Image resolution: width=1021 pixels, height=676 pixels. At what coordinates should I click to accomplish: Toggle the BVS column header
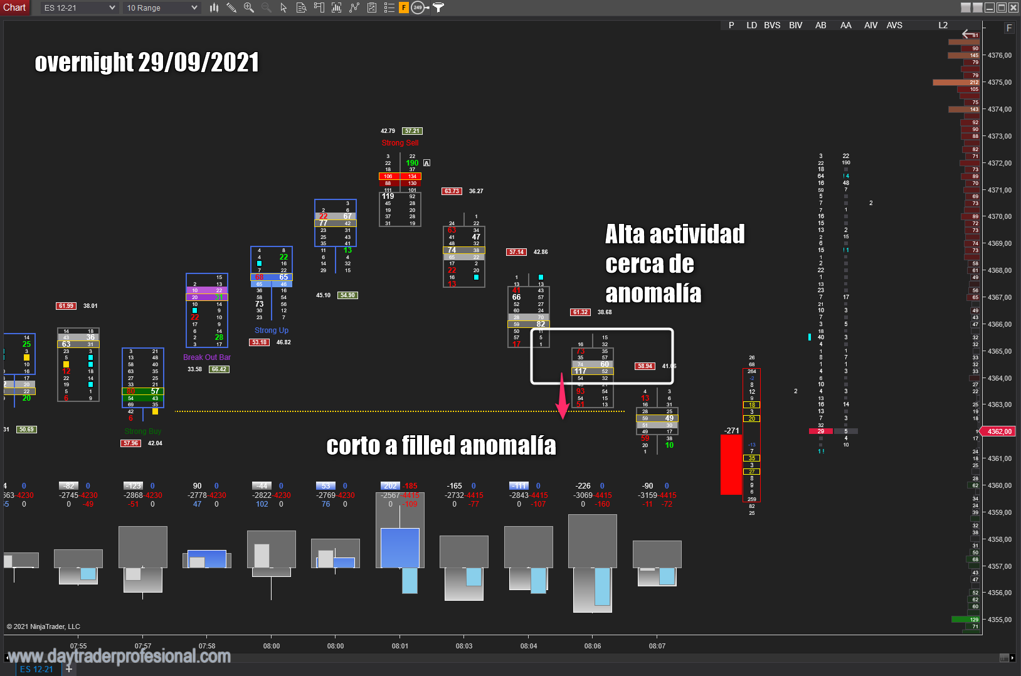[x=772, y=25]
